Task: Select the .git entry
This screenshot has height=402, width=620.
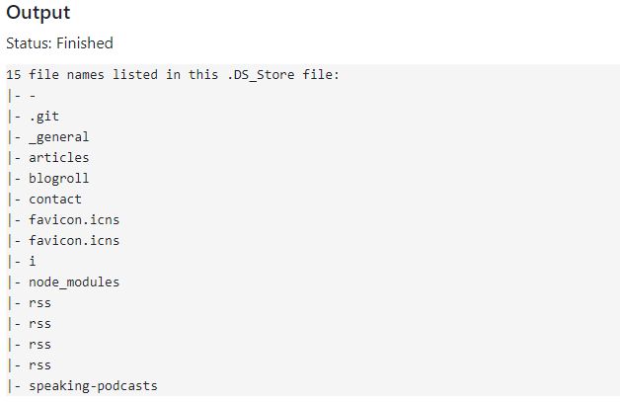Action: point(43,117)
